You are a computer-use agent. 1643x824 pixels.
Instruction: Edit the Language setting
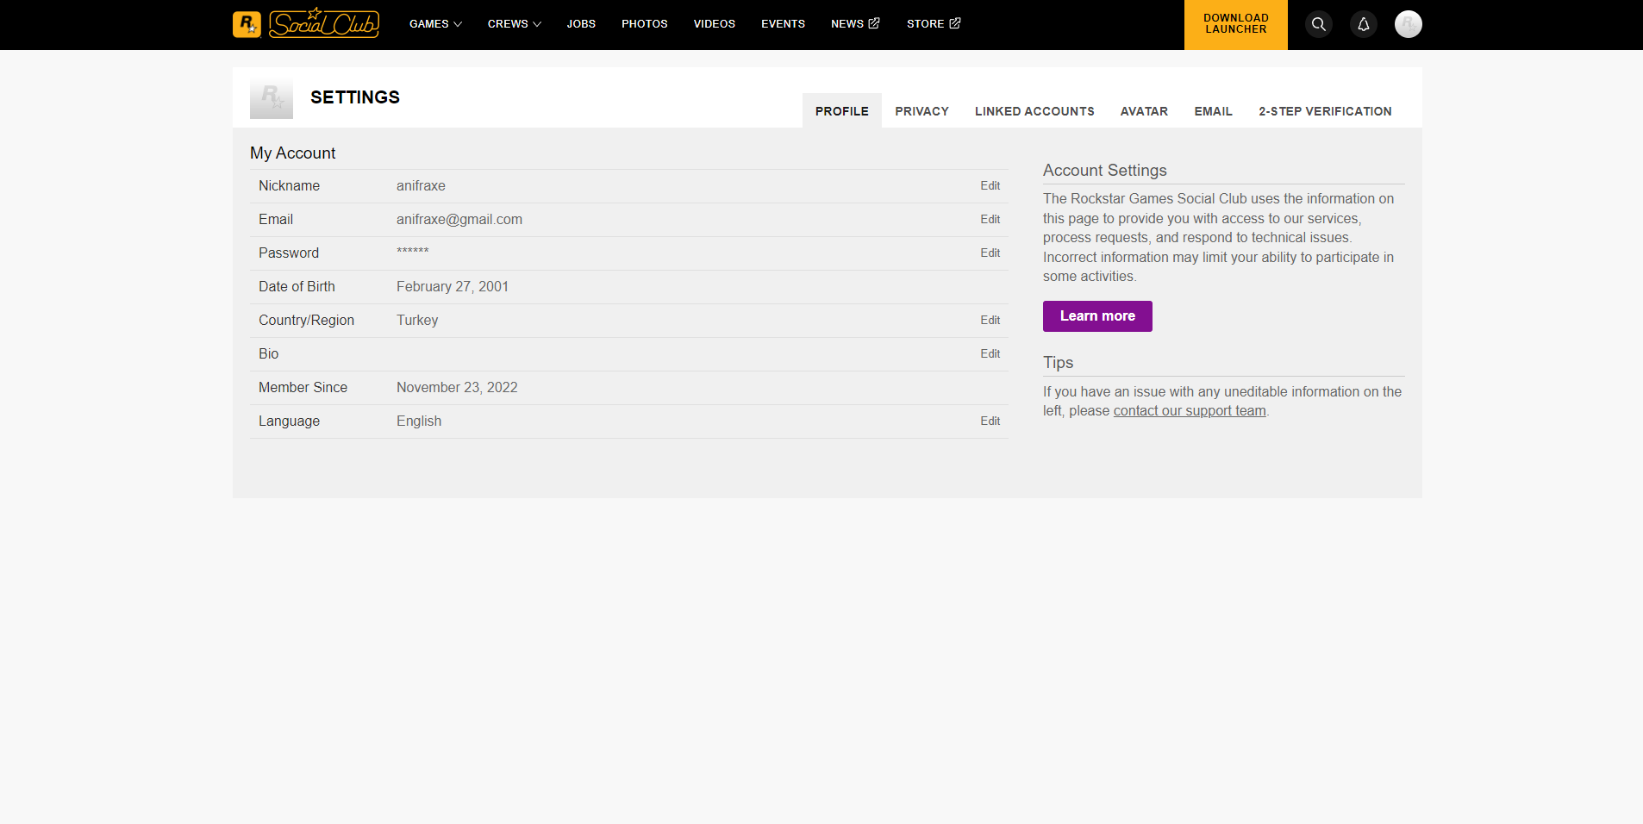(x=990, y=421)
